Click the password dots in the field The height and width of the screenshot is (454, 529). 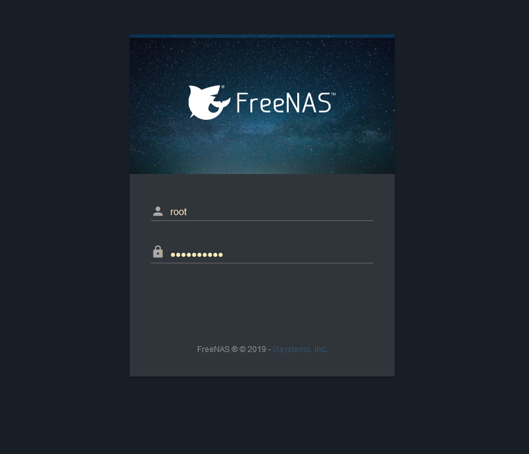197,255
